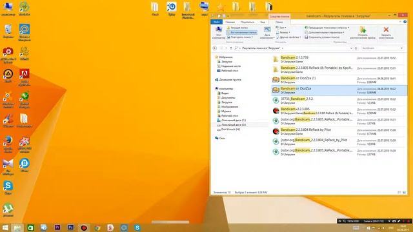413x232 pixels.
Task: Open 'Музыка' in the navigation pane
Action: [x=224, y=111]
